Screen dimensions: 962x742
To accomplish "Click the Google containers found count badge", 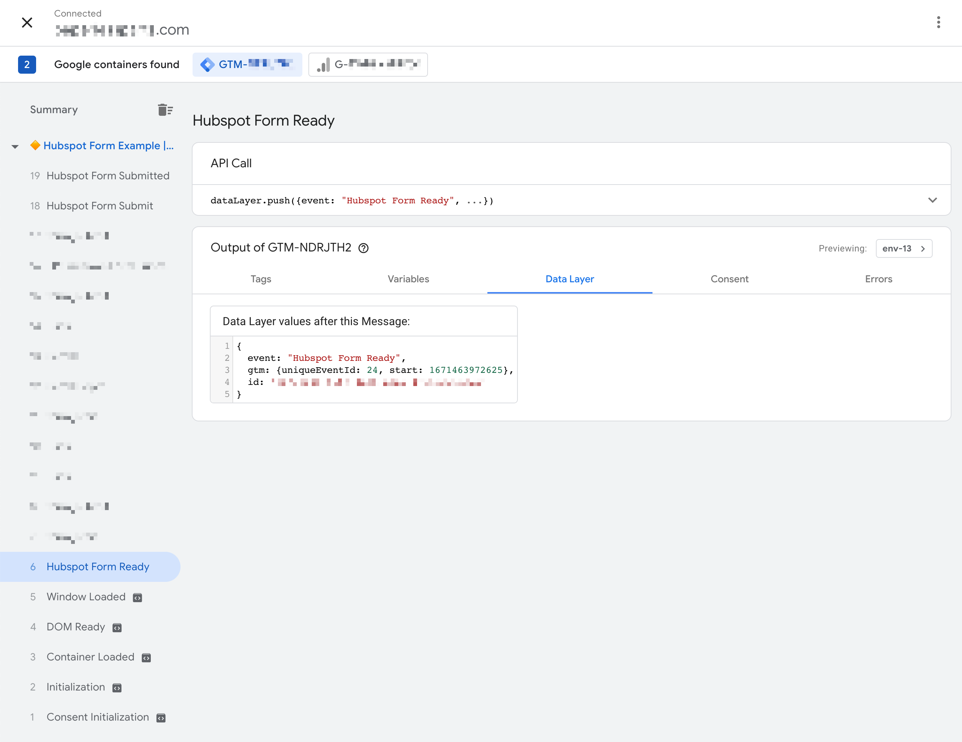I will click(x=27, y=65).
